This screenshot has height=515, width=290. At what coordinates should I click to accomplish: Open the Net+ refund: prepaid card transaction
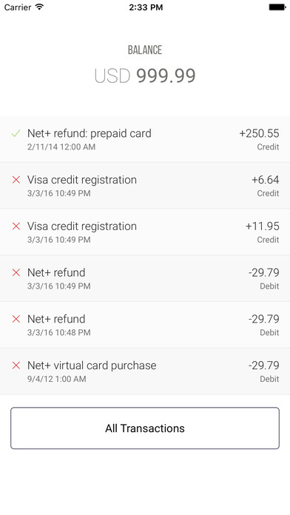pyautogui.click(x=145, y=139)
